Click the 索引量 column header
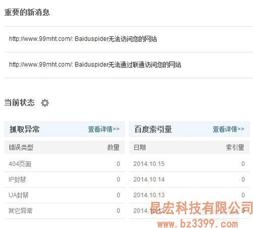 click(235, 148)
